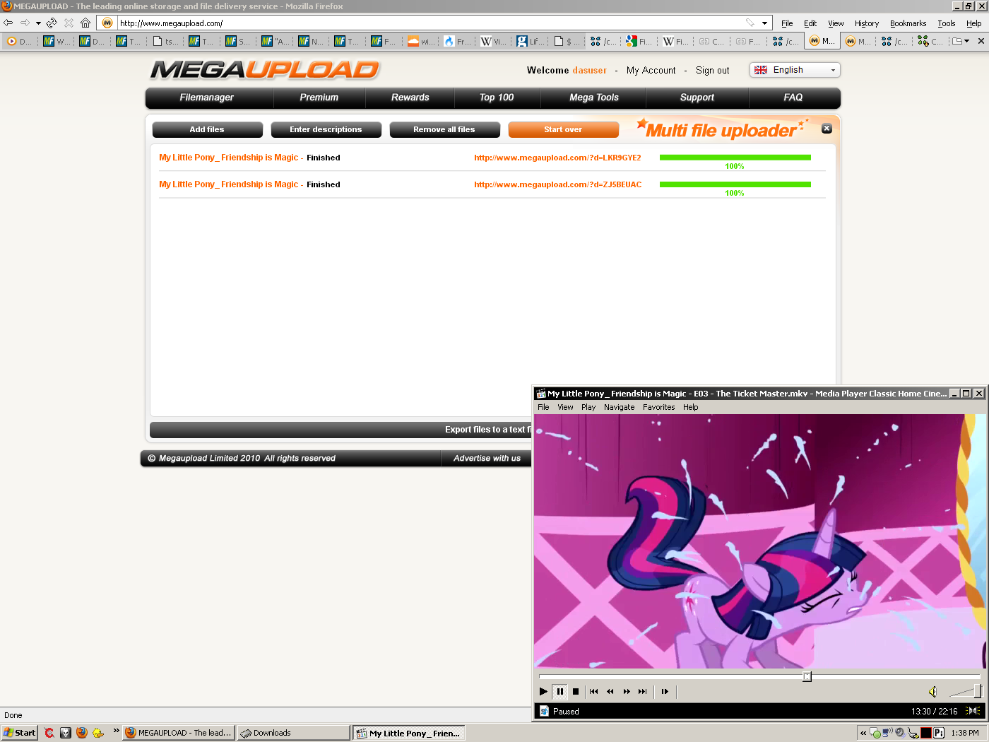The width and height of the screenshot is (989, 742).
Task: Mute audio with the speaker icon
Action: coord(932,692)
